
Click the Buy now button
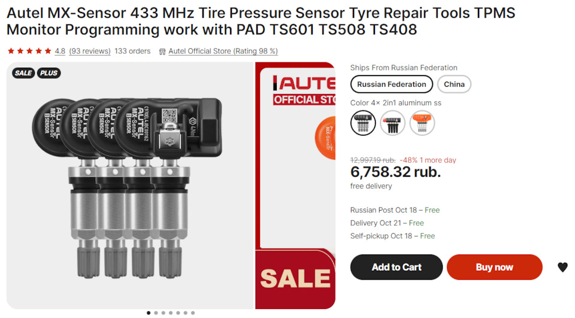pos(494,267)
